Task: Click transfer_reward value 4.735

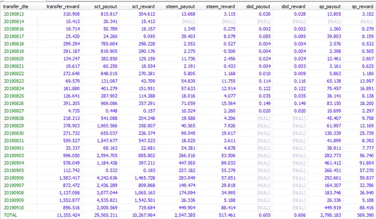Action: coord(74,111)
